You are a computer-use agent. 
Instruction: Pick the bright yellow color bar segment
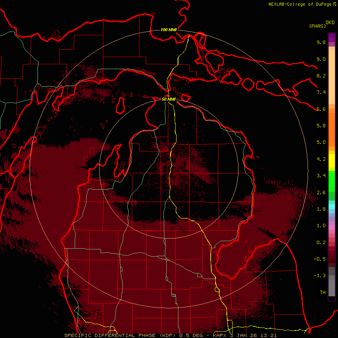coord(332,161)
